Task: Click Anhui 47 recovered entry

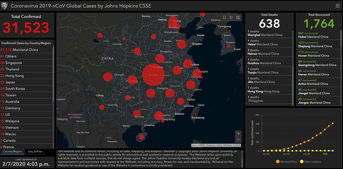Action: tap(318, 82)
